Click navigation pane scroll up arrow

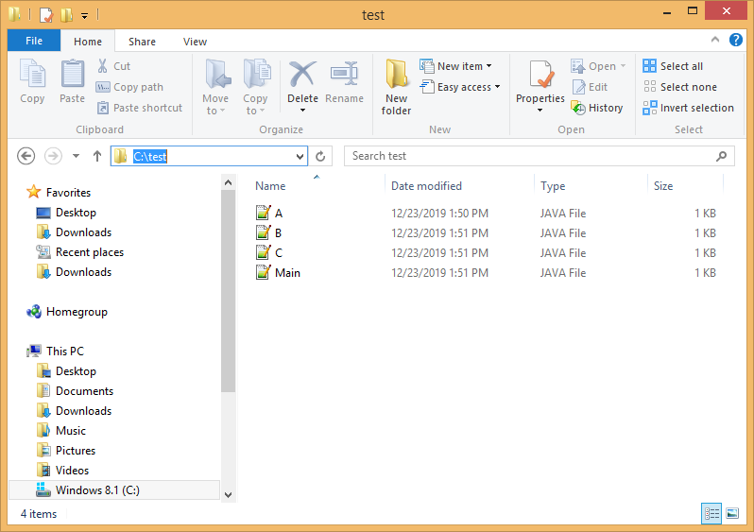[229, 182]
